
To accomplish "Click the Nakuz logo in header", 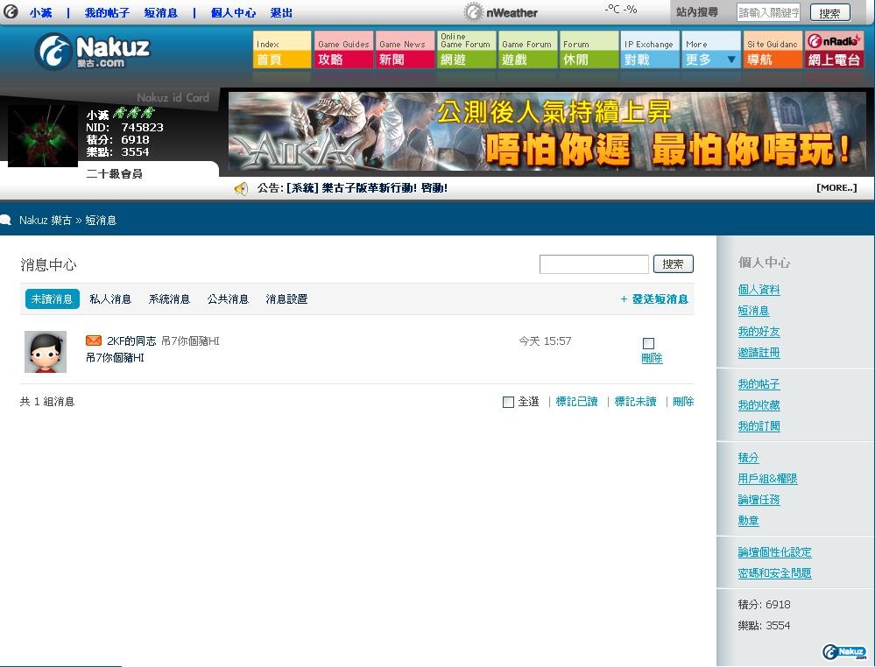I will click(92, 51).
